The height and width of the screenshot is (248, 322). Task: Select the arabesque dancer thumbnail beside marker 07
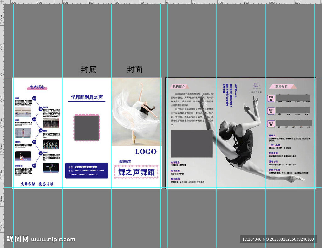[51, 168]
